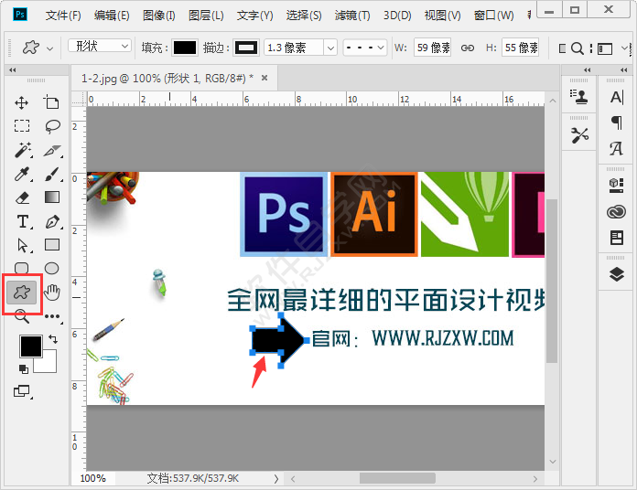Select the Brush tool
This screenshot has height=490, width=637.
tap(52, 174)
